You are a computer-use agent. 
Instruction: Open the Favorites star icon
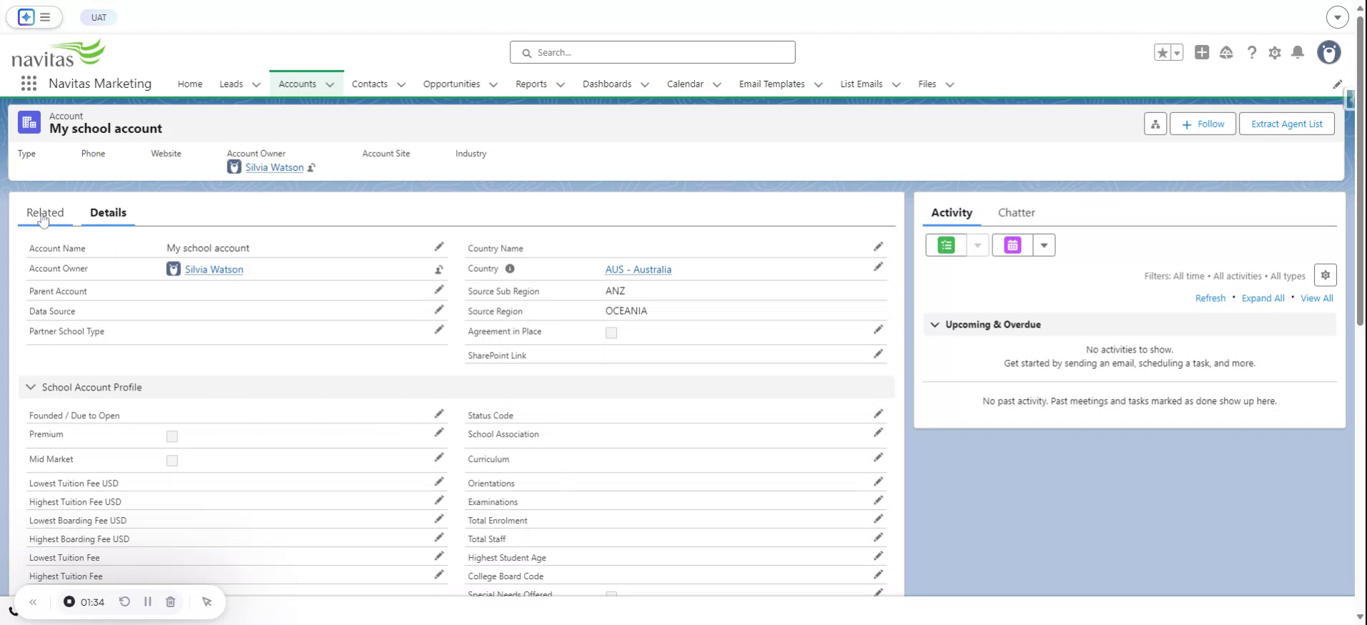point(1163,52)
